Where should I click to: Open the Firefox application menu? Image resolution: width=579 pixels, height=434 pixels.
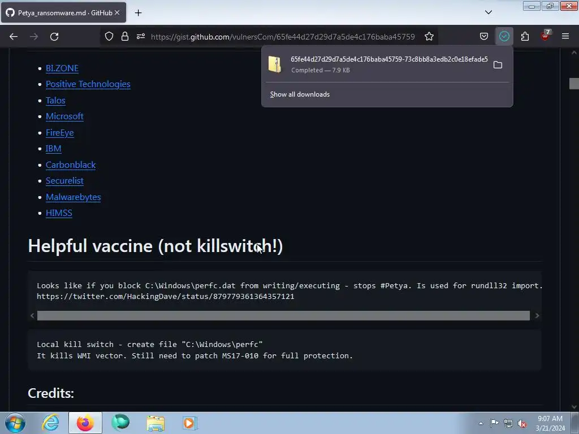tap(565, 37)
